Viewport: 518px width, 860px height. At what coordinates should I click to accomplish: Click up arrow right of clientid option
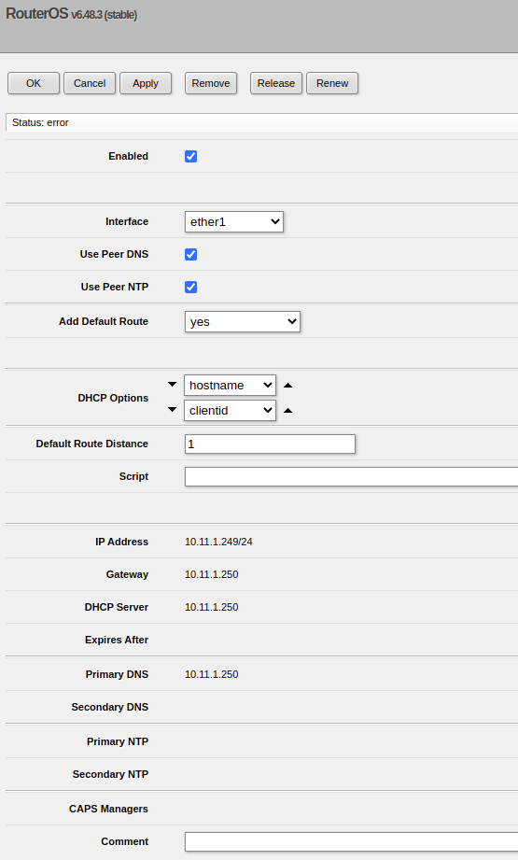click(287, 411)
